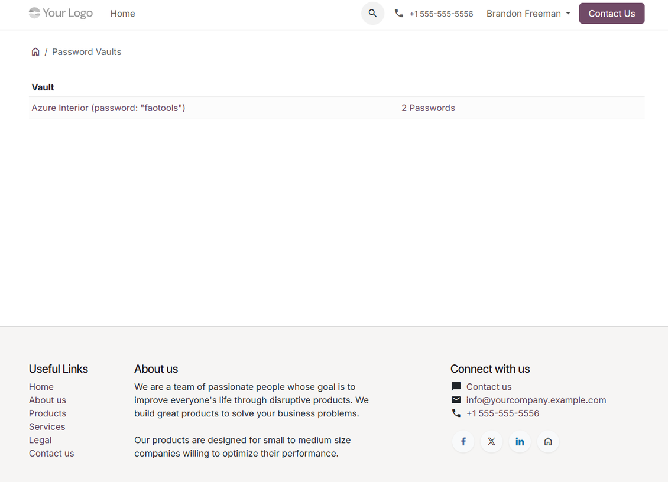
Task: Click the home icon in the breadcrumb
Action: click(35, 51)
